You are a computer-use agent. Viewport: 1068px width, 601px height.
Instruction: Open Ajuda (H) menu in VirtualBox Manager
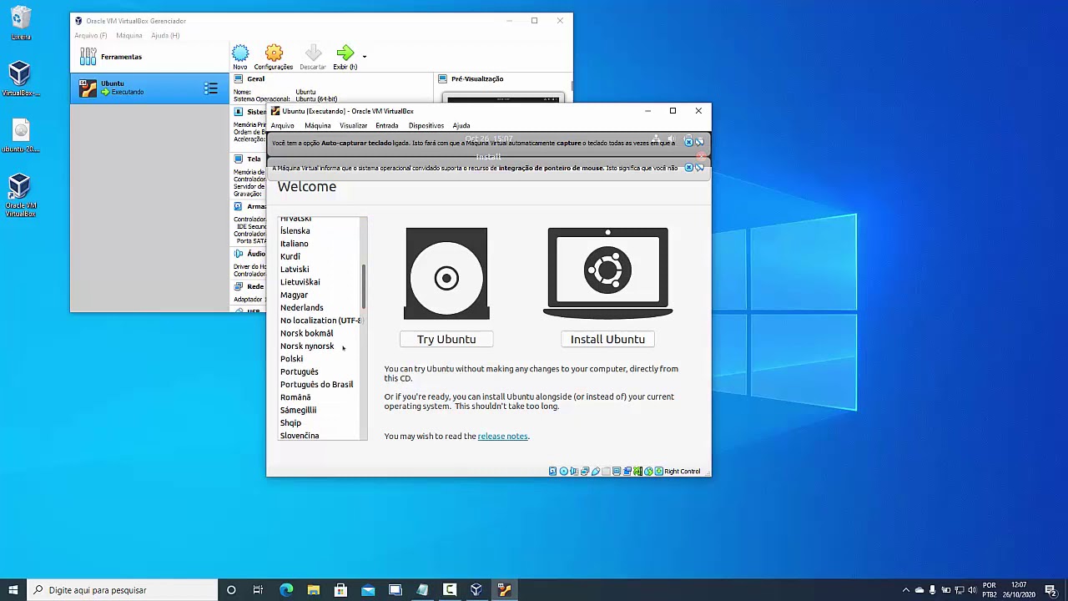click(x=165, y=35)
